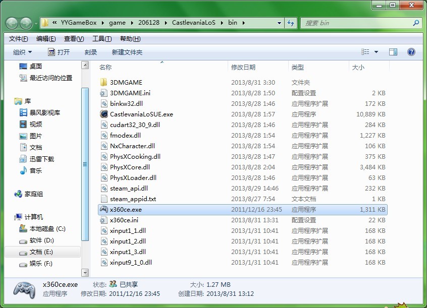Navigate to YYGameBox in the address bar
This screenshot has height=308, width=427.
79,23
